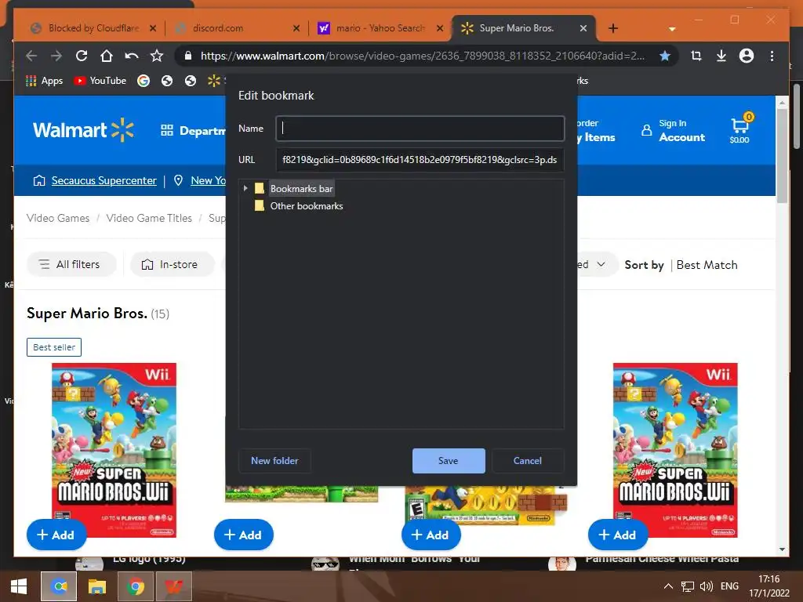Cancel the Edit bookmark dialog
This screenshot has height=602, width=803.
point(528,461)
